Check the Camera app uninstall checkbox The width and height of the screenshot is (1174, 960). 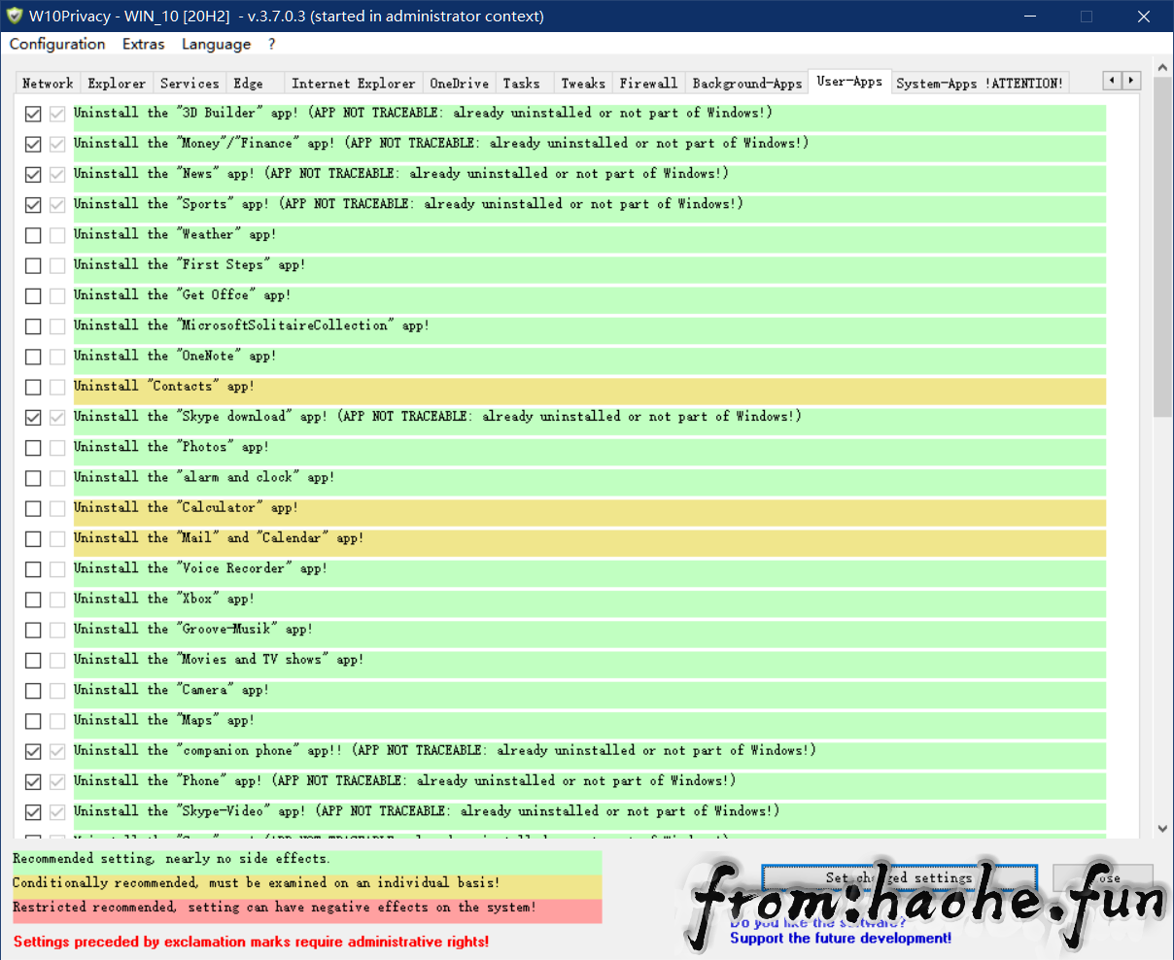pyautogui.click(x=33, y=691)
